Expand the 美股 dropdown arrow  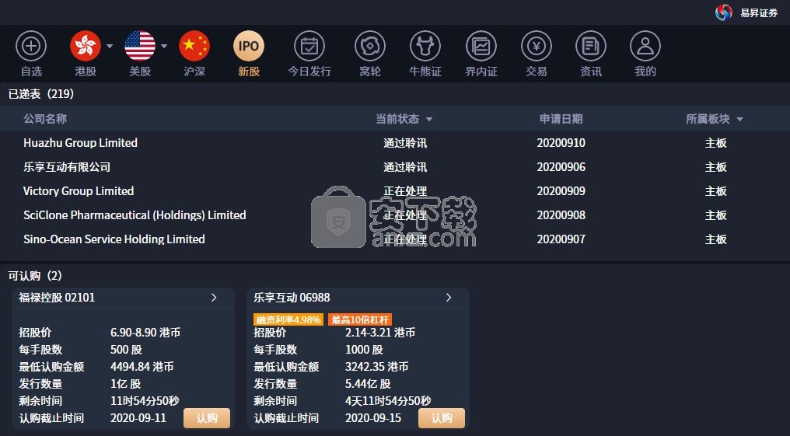point(164,47)
